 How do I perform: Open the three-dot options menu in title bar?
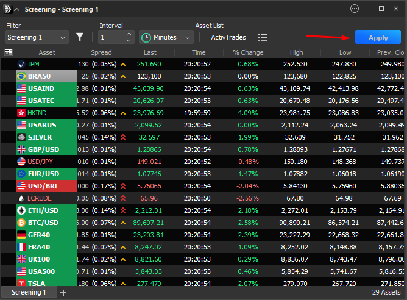(355, 9)
